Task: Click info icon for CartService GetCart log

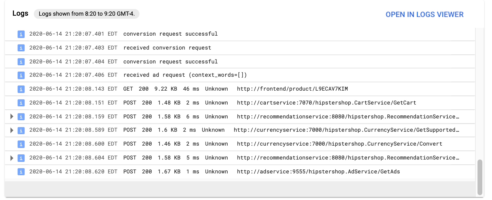Action: pyautogui.click(x=21, y=103)
